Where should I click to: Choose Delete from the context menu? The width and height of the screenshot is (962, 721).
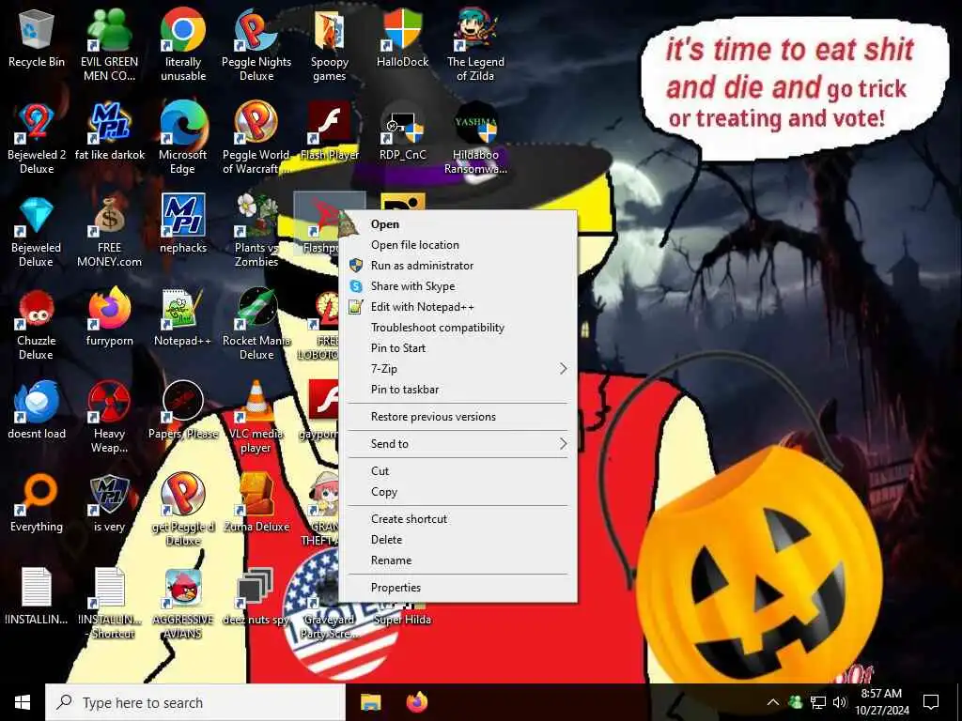[458, 540]
